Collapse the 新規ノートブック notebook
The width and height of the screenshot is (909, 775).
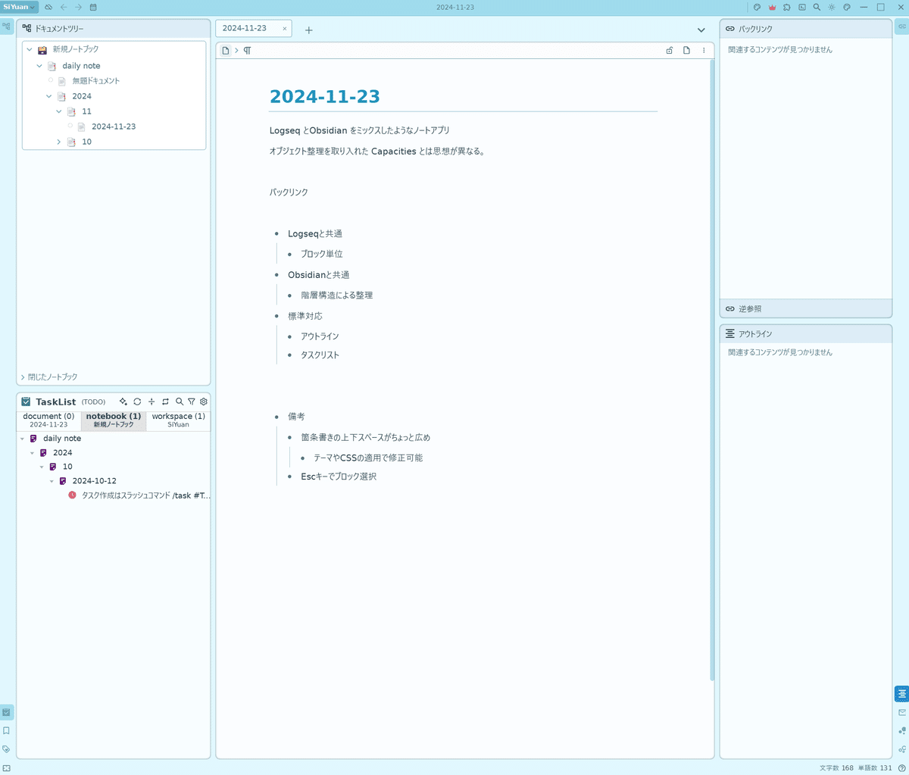click(x=30, y=49)
